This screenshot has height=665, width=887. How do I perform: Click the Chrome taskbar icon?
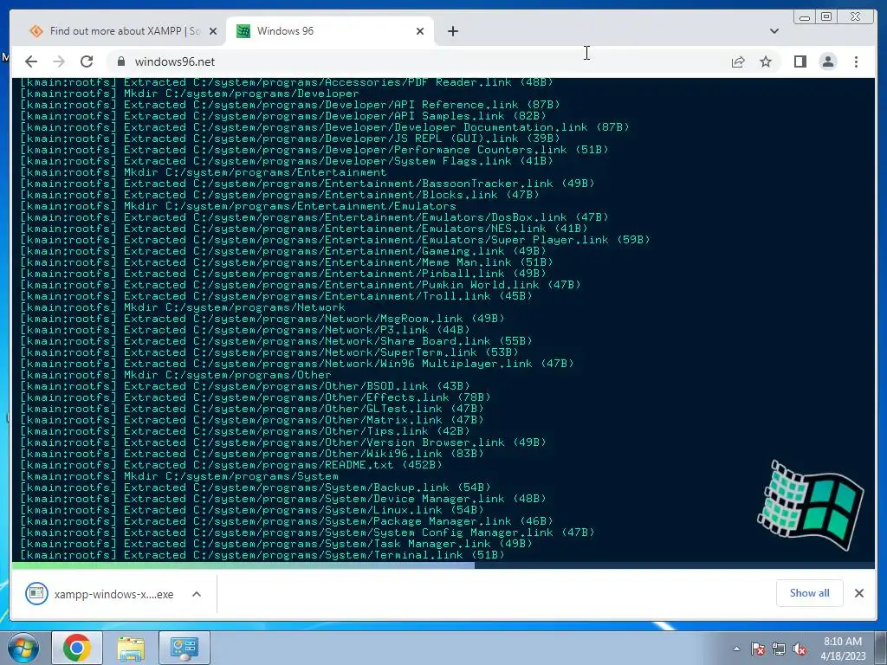point(77,648)
